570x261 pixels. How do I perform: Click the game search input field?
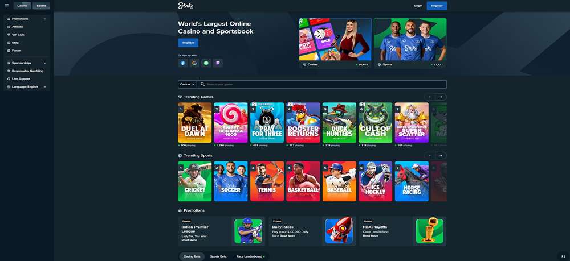(321, 84)
